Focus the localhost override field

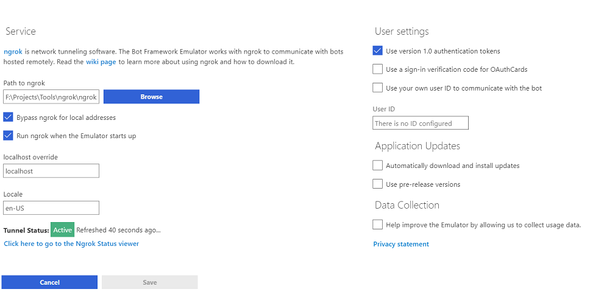pos(51,171)
